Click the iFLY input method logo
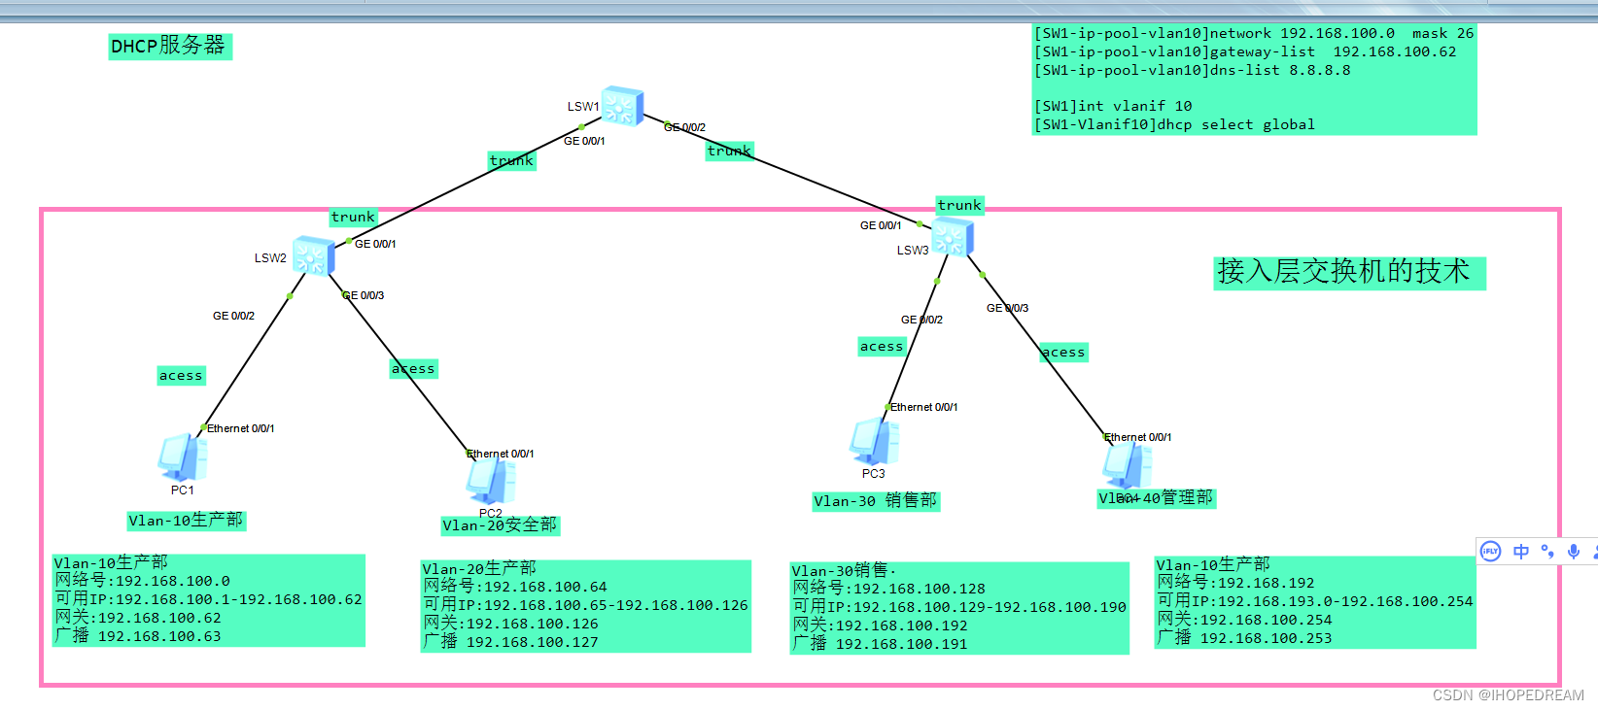This screenshot has height=710, width=1598. pyautogui.click(x=1490, y=552)
